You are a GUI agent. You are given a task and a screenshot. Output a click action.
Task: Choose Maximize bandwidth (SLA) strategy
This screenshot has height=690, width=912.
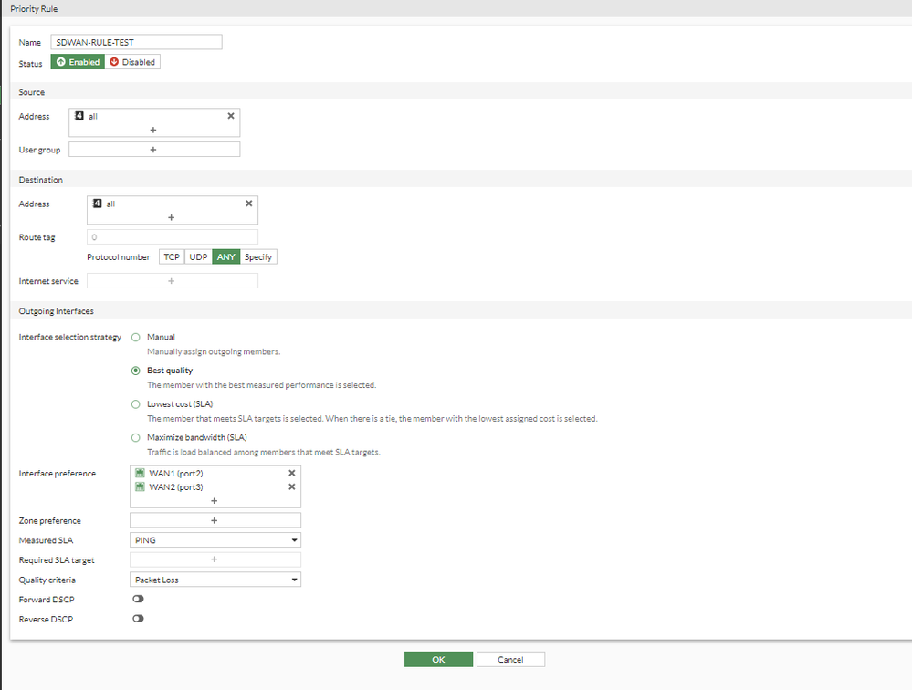pyautogui.click(x=136, y=437)
